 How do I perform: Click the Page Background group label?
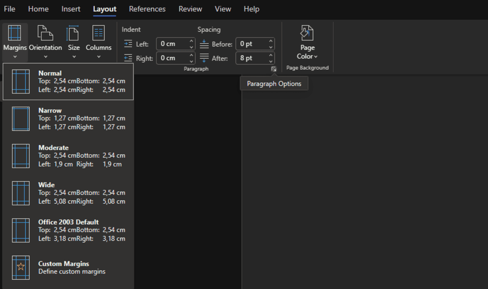pos(307,68)
